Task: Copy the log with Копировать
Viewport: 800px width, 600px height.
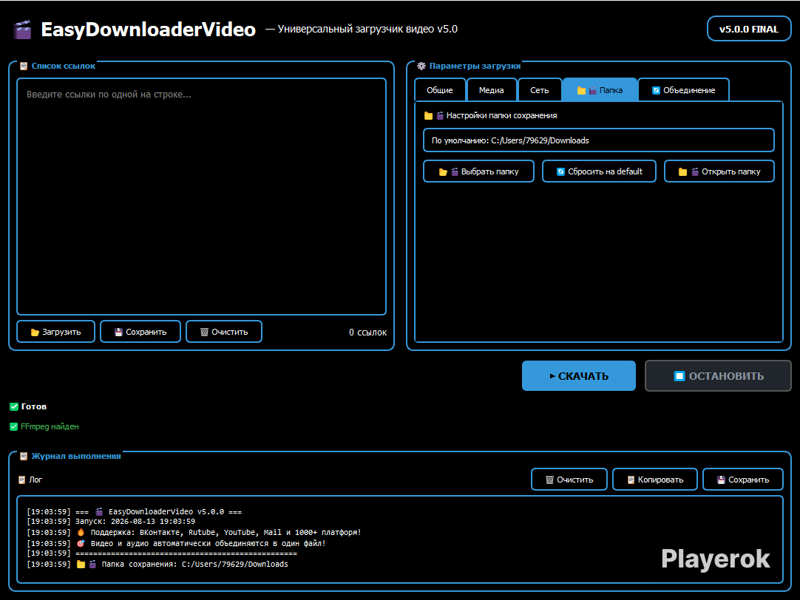Action: point(654,480)
